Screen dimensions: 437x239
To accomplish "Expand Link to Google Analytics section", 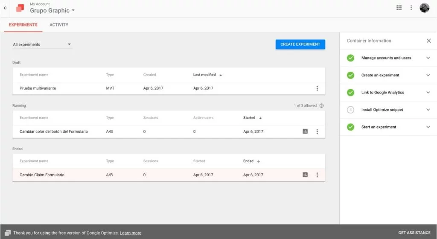I will click(428, 93).
